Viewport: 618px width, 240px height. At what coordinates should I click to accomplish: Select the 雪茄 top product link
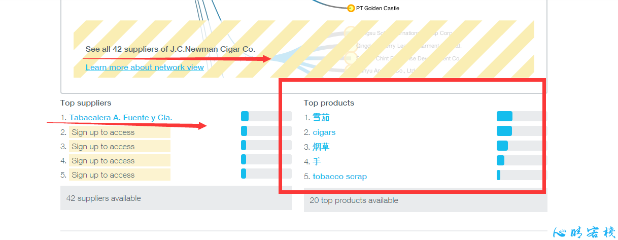coord(321,118)
